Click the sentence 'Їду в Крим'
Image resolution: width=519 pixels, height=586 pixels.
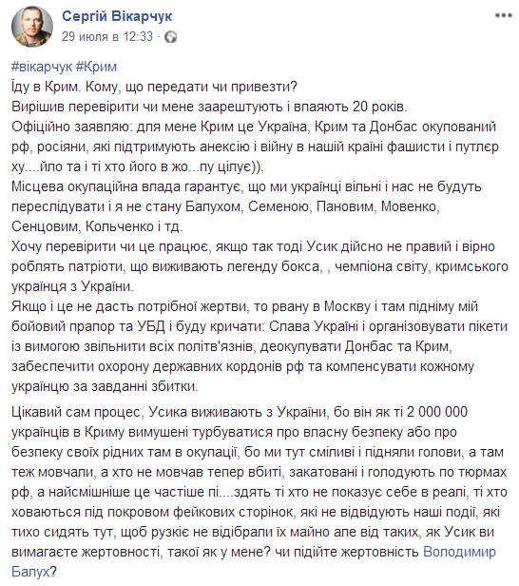coord(46,88)
